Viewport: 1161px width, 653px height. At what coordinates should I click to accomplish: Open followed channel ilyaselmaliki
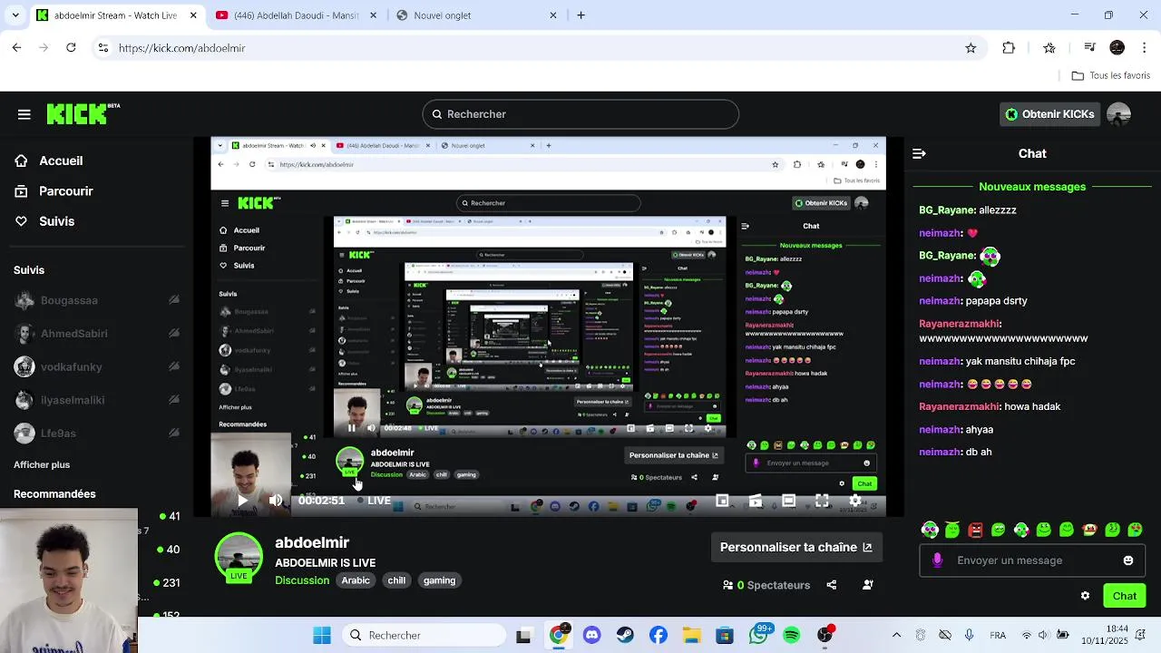pos(96,400)
